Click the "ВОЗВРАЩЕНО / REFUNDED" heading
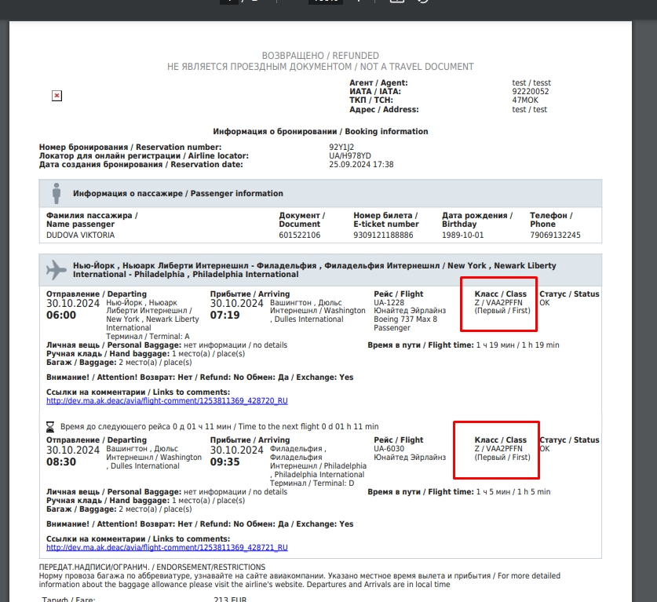Image resolution: width=657 pixels, height=602 pixels. pos(320,56)
